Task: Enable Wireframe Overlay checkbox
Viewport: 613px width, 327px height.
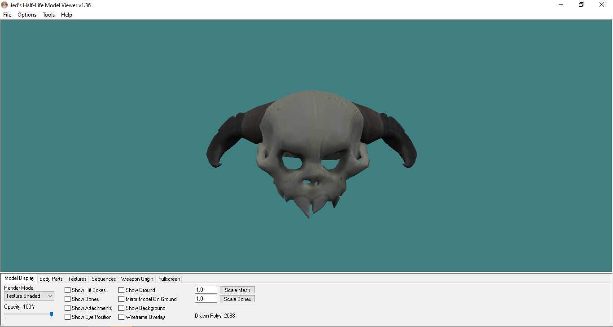Action: [x=142, y=317]
